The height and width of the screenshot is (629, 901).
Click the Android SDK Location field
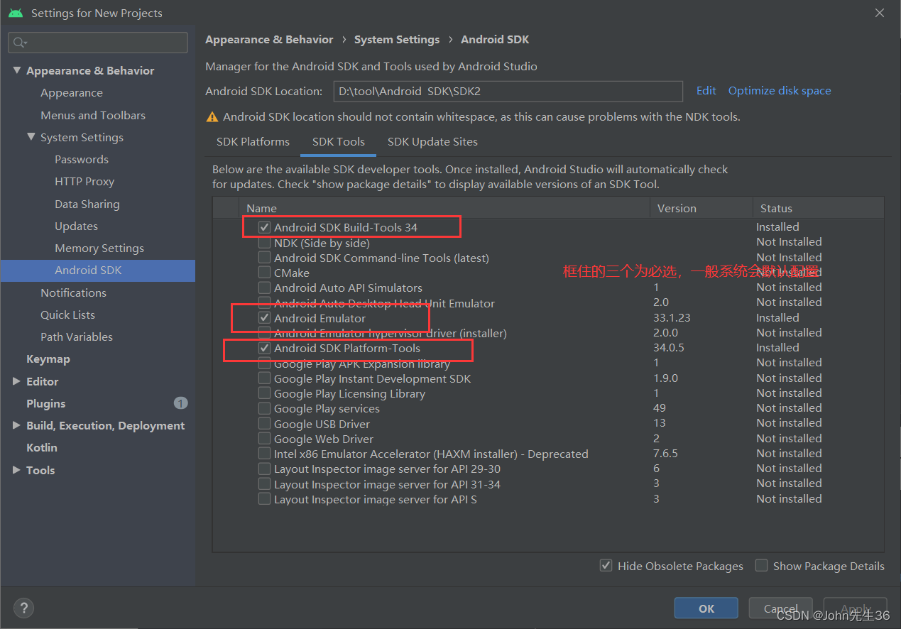(x=508, y=91)
